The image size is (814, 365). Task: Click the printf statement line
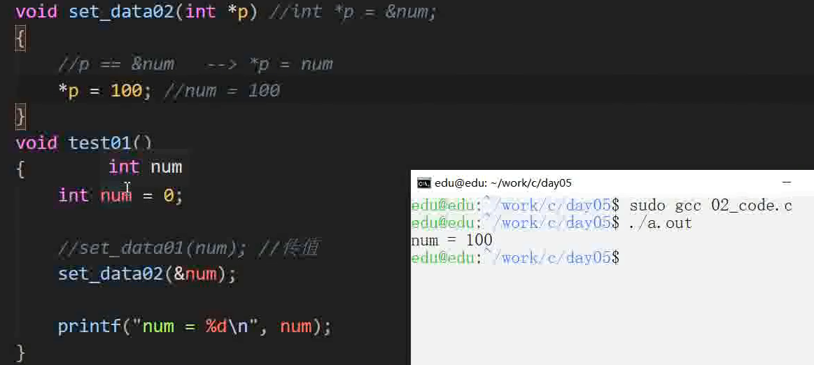coord(194,327)
